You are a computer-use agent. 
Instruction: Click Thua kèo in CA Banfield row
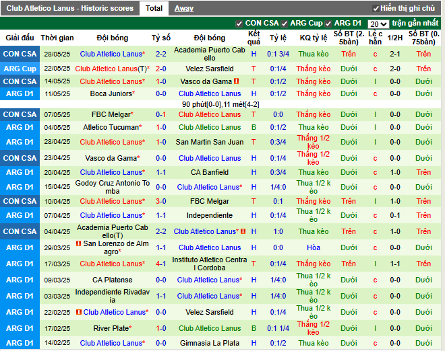pyautogui.click(x=314, y=172)
